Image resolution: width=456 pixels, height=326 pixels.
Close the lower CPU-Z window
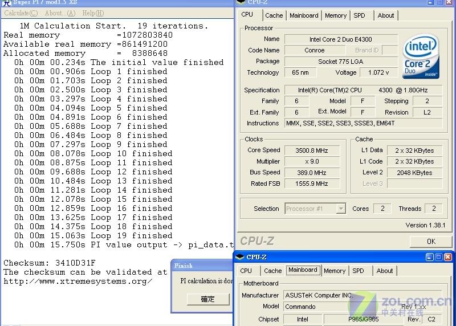point(448,257)
